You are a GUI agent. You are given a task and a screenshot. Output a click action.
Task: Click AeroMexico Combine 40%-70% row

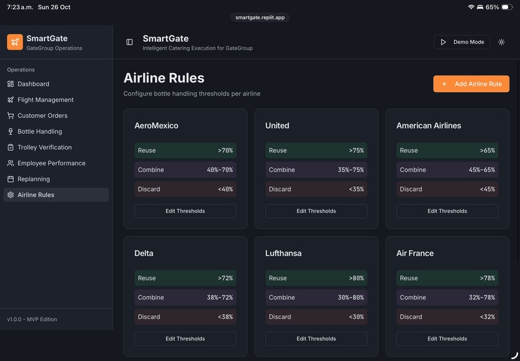(x=185, y=170)
